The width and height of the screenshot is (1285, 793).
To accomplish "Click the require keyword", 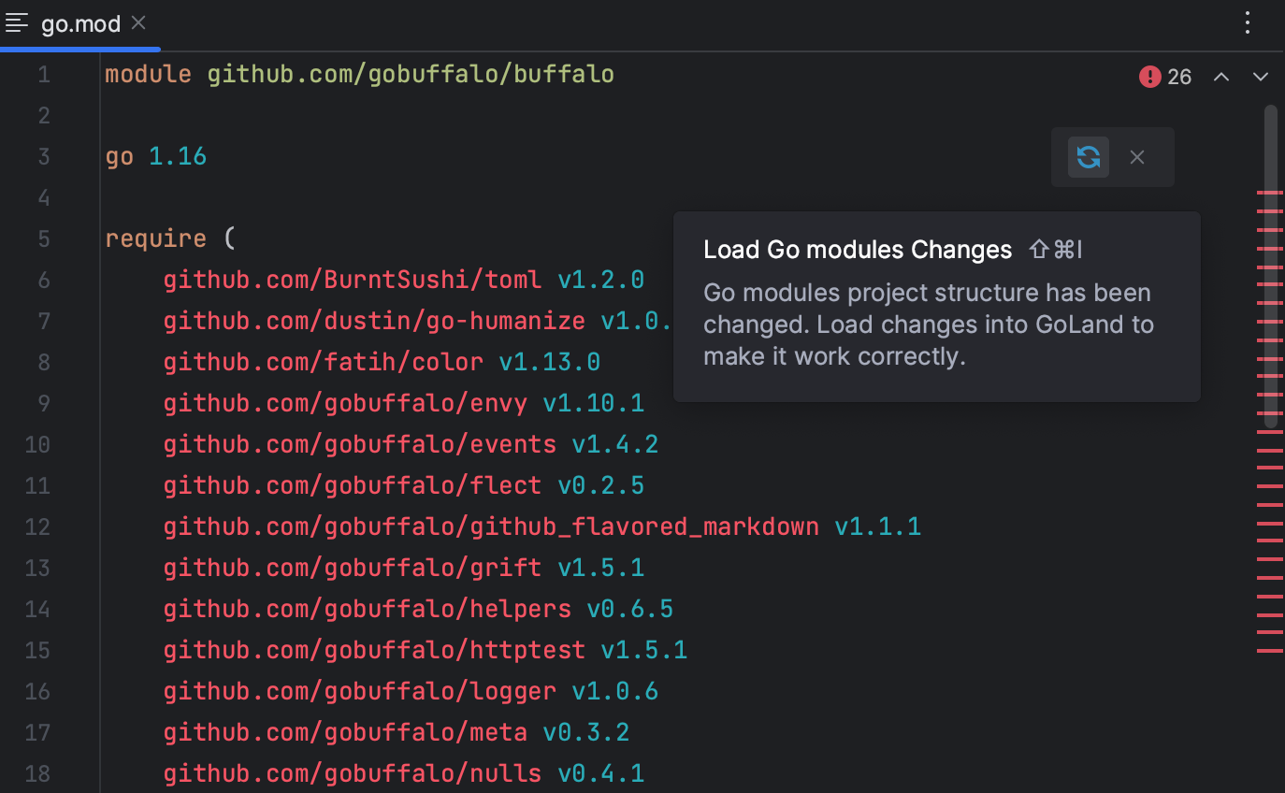I will coord(155,238).
